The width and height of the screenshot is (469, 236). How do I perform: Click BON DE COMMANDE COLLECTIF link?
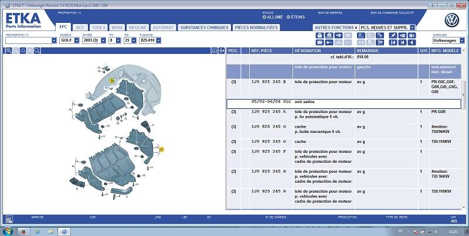coord(392,13)
